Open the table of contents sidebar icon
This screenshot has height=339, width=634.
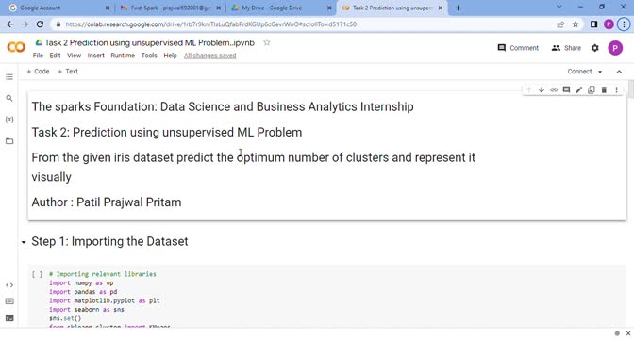9,77
